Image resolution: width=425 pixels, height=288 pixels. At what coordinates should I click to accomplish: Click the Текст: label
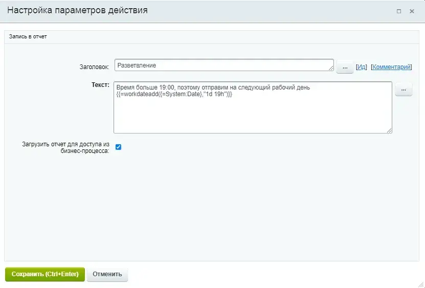pos(100,85)
